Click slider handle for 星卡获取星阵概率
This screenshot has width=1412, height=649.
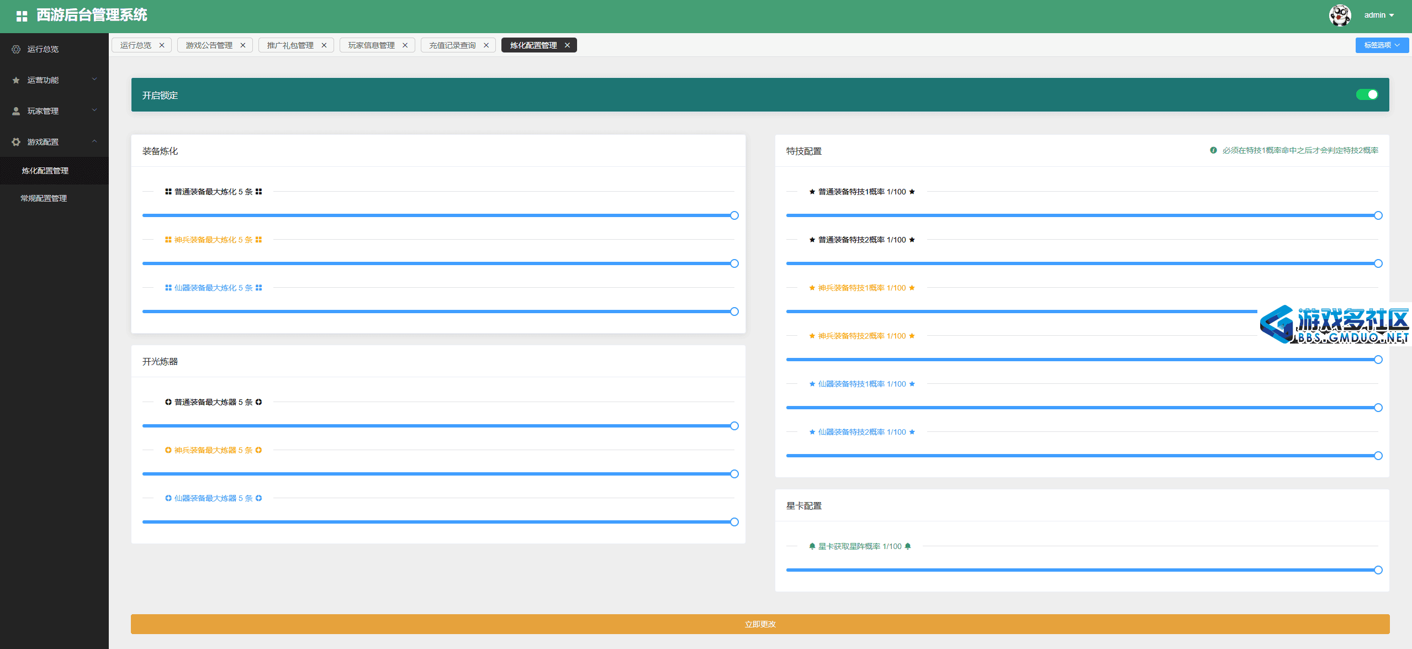pyautogui.click(x=1378, y=570)
